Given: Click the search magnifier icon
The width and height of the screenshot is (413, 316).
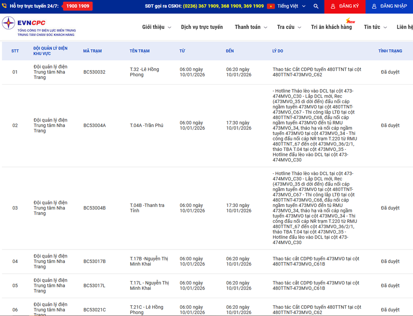Looking at the screenshot, I should tap(316, 6).
